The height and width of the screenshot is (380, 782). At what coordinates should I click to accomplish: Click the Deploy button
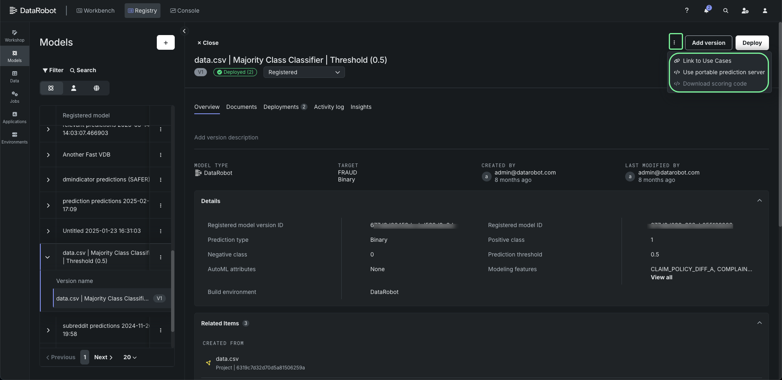tap(752, 43)
